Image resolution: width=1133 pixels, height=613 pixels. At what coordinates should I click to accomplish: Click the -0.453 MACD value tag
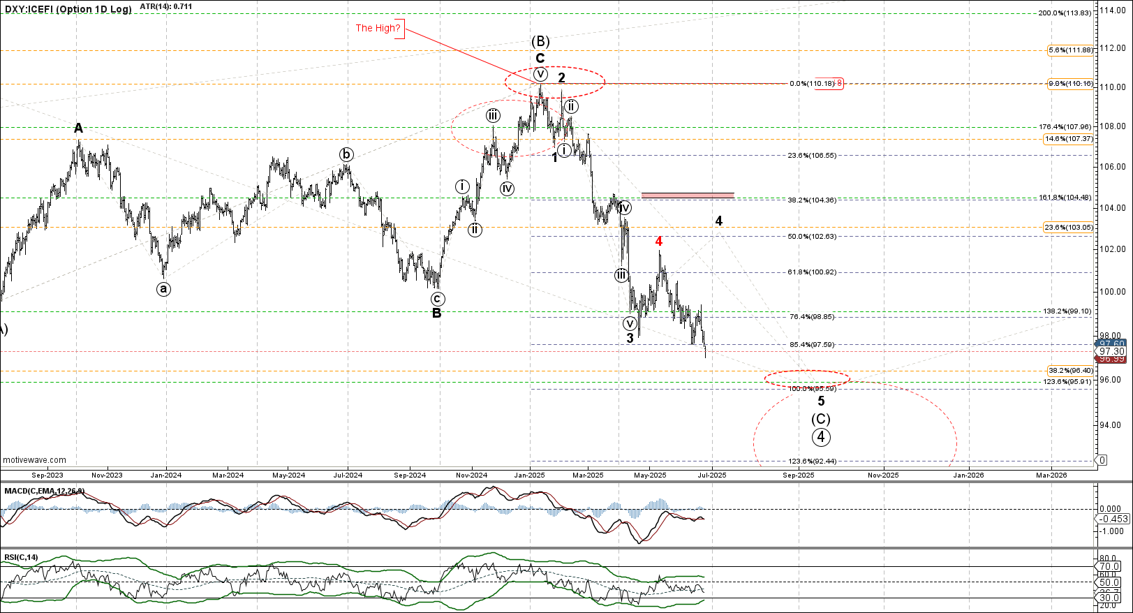coord(1113,519)
